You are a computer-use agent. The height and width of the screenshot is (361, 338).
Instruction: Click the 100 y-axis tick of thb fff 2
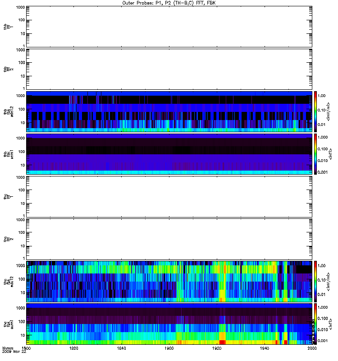tap(22, 63)
